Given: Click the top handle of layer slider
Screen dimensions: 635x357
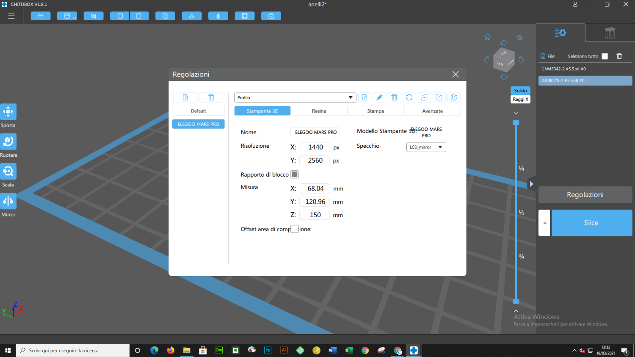Looking at the screenshot, I should [516, 122].
